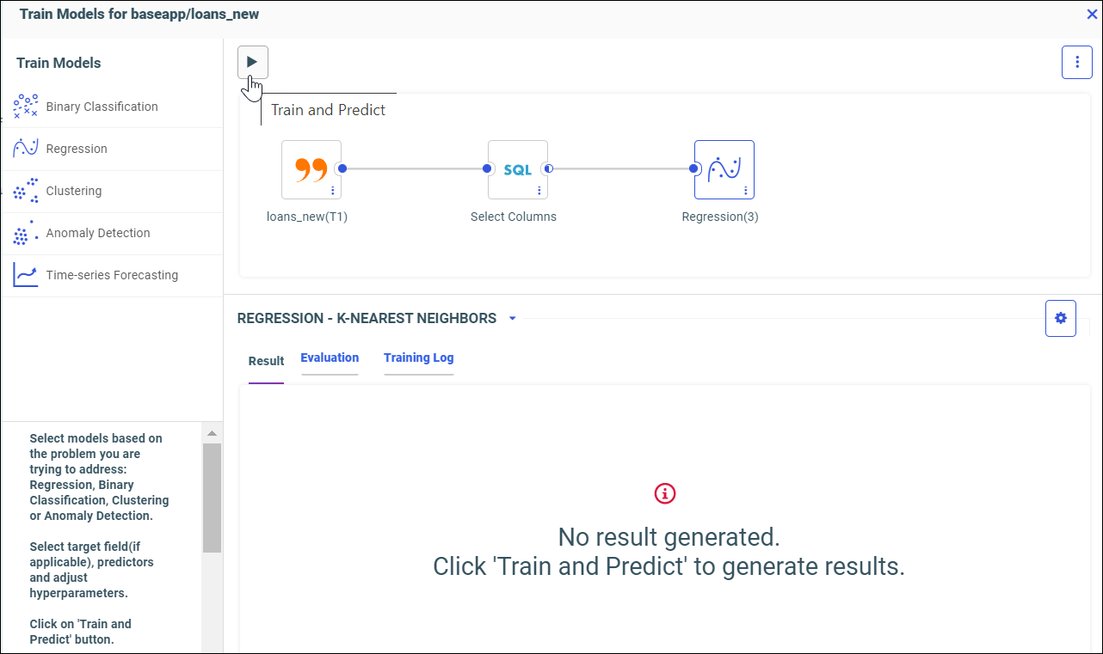Screen dimensions: 1103x654
Task: Open the vertical ellipsis menu at top right
Action: (1077, 62)
